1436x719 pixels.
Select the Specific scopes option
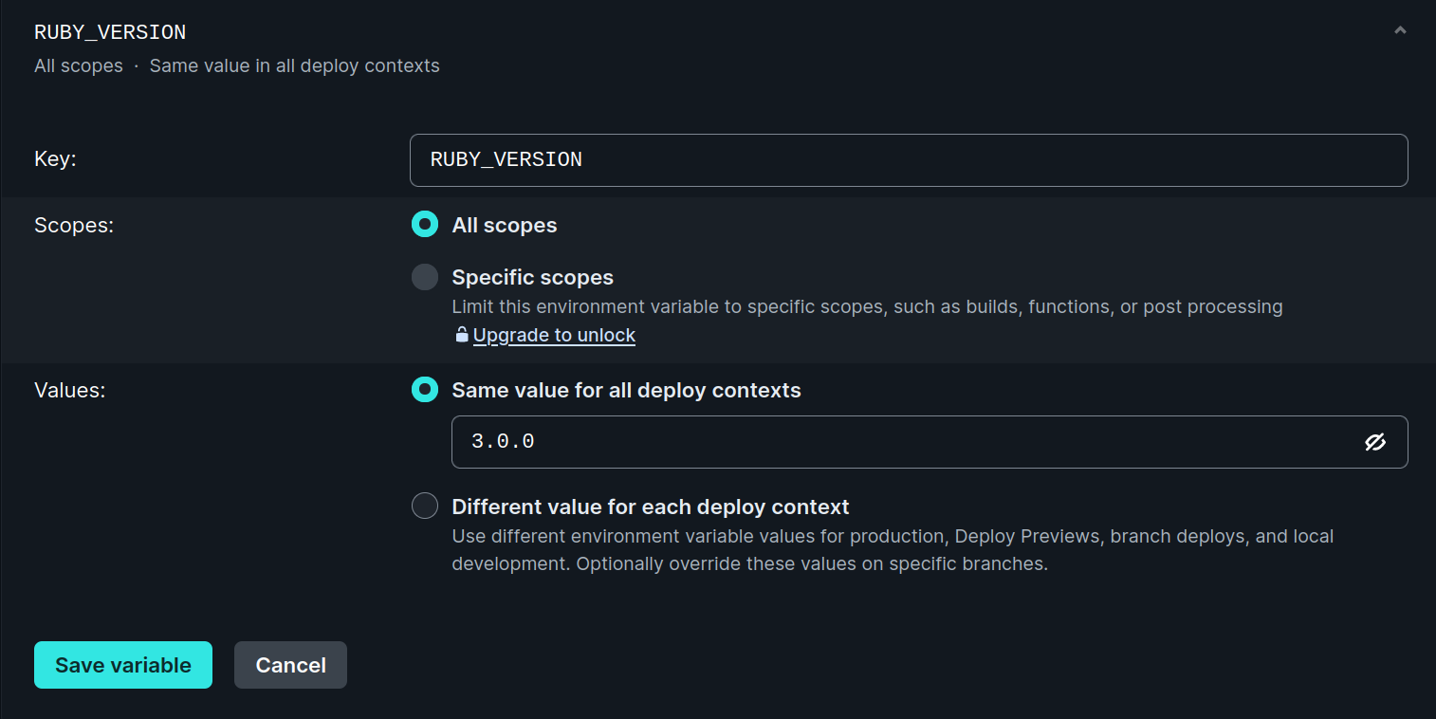point(424,276)
